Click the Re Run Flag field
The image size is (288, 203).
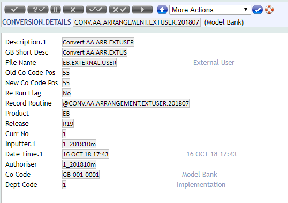tap(66, 93)
